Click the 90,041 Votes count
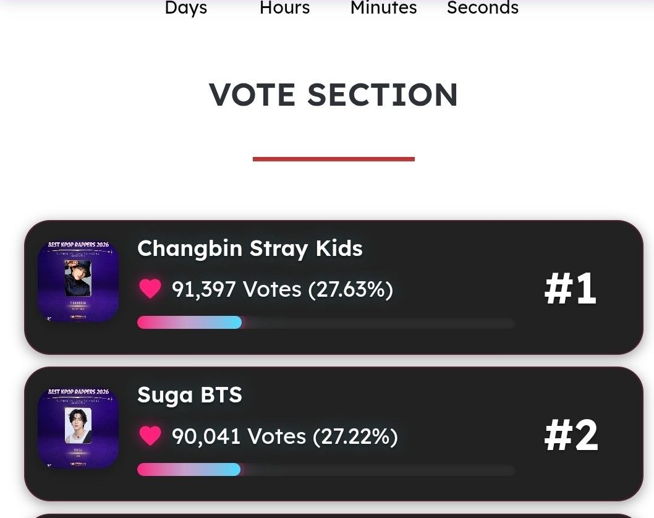Viewport: 654px width, 518px height. pos(239,436)
